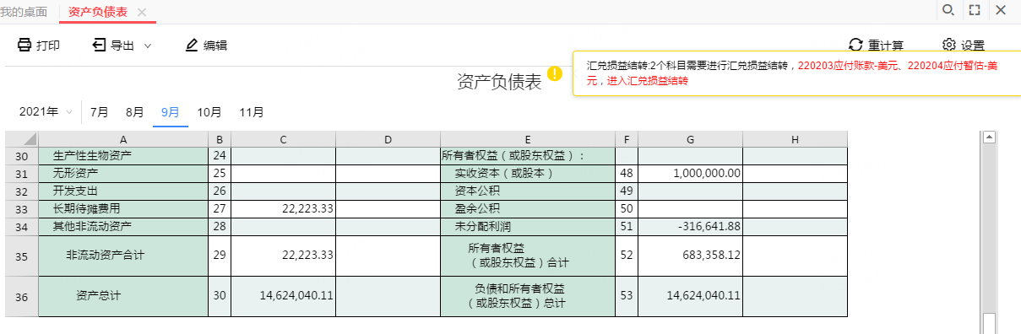The image size is (1021, 334).
Task: Select the spreadsheet's select-all corner triangle
Action: (x=22, y=139)
